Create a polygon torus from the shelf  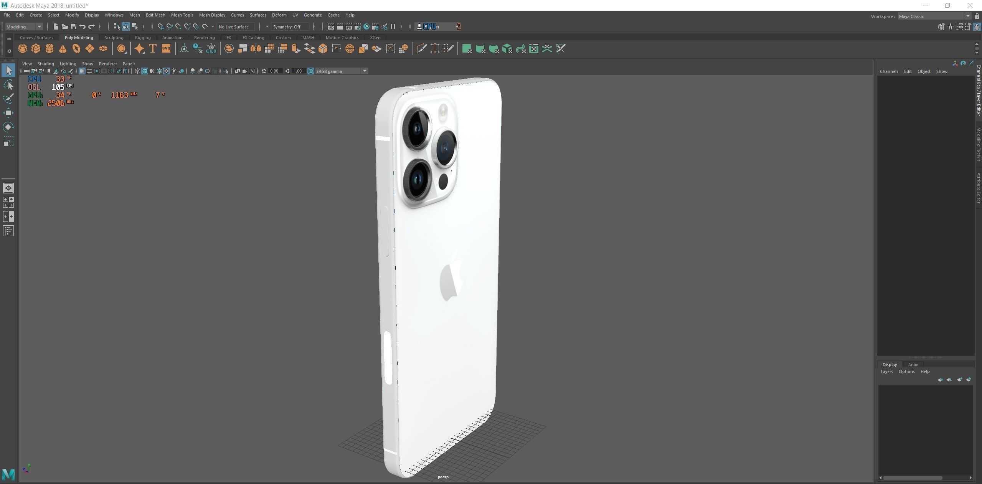tap(76, 49)
